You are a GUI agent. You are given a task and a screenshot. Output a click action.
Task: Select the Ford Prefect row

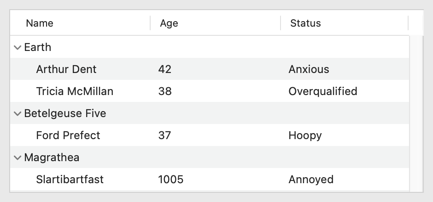[68, 135]
